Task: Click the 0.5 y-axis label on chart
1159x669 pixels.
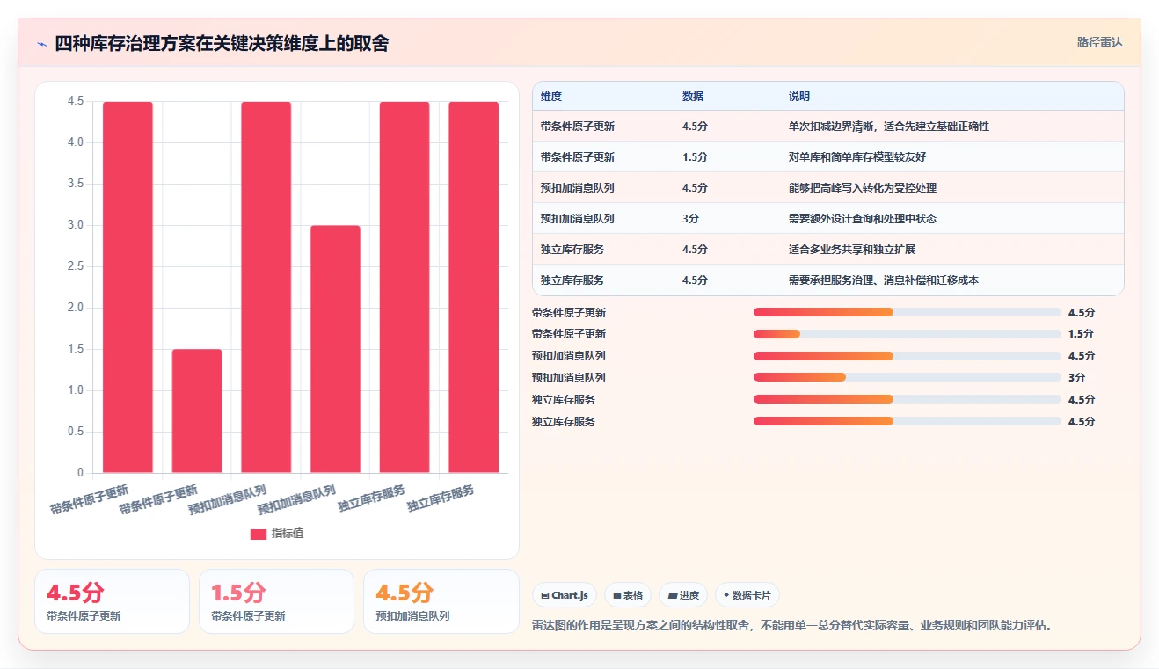Action: point(76,432)
